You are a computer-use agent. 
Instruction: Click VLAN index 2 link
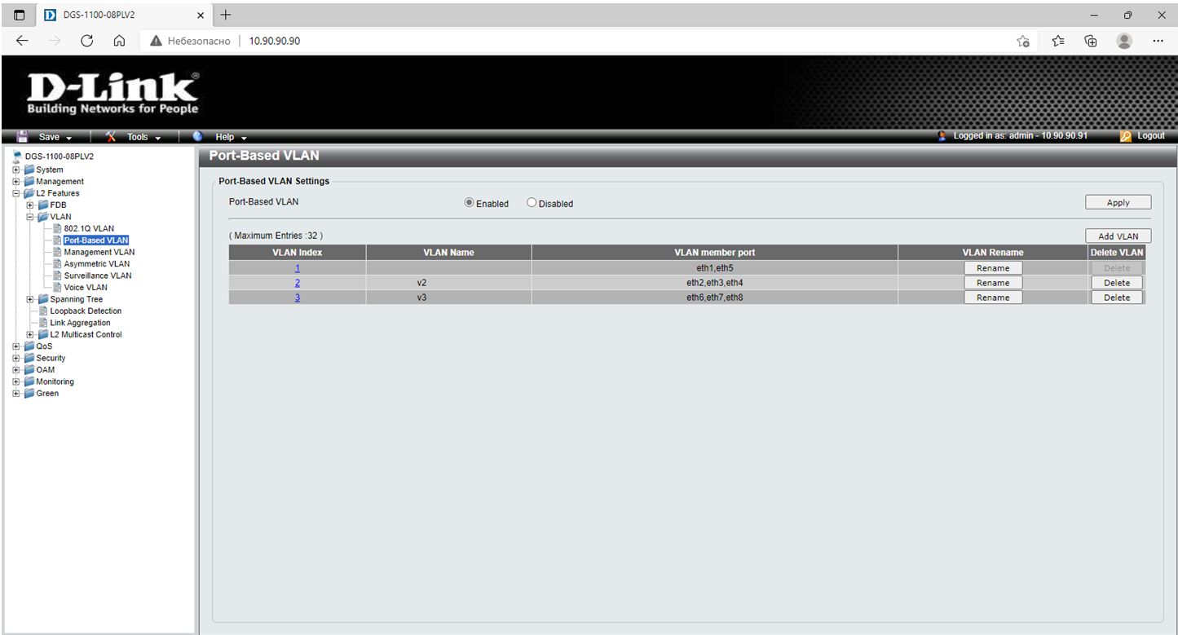point(298,283)
